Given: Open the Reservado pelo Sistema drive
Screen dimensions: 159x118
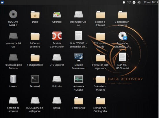Looking at the screenshot, I should 13,58.
